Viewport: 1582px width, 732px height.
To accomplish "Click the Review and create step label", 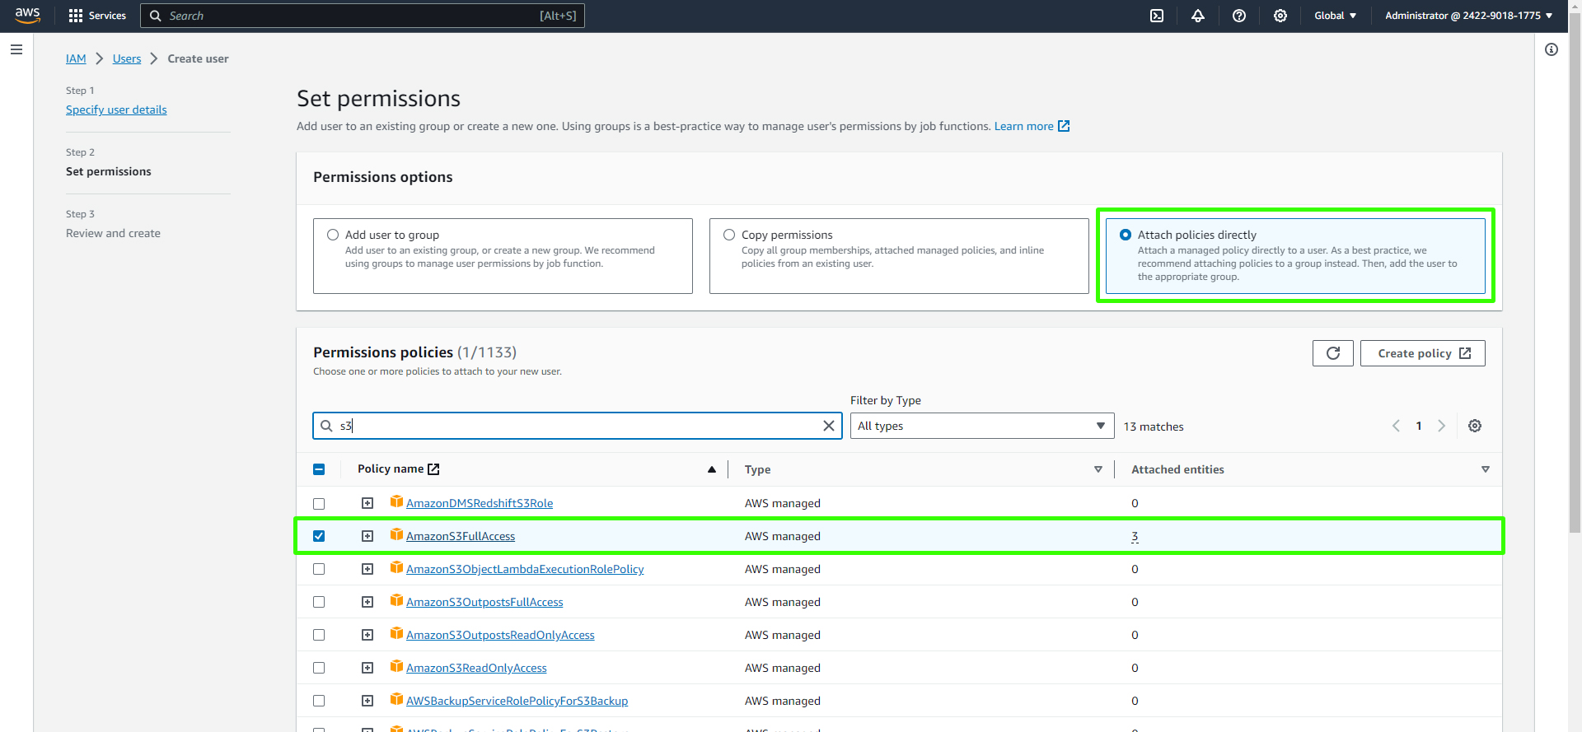I will coord(113,233).
